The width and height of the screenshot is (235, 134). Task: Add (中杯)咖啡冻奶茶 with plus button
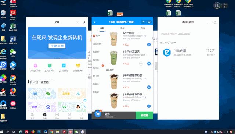149,87
